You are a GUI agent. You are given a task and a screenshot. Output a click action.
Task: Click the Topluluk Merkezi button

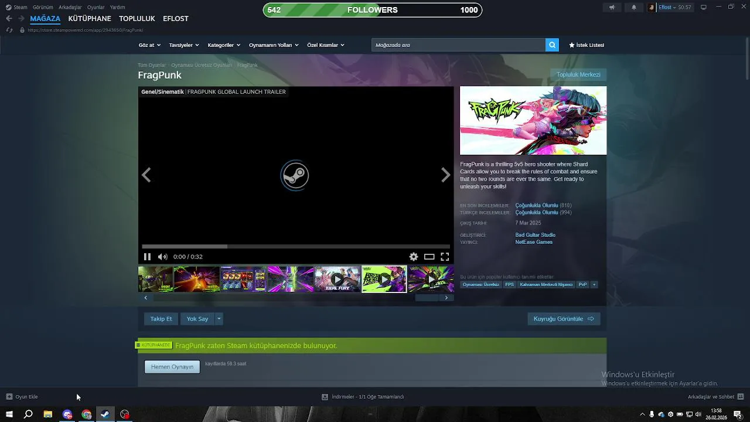(578, 75)
